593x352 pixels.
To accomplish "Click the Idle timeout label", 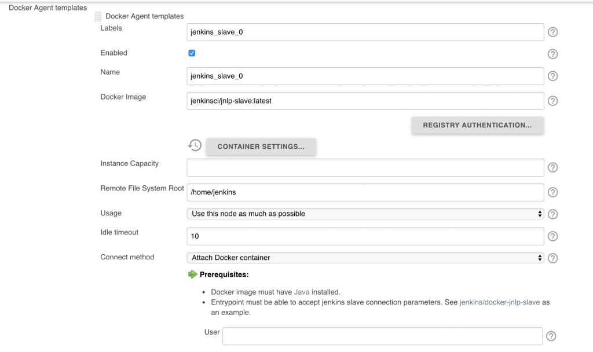I will 119,232.
